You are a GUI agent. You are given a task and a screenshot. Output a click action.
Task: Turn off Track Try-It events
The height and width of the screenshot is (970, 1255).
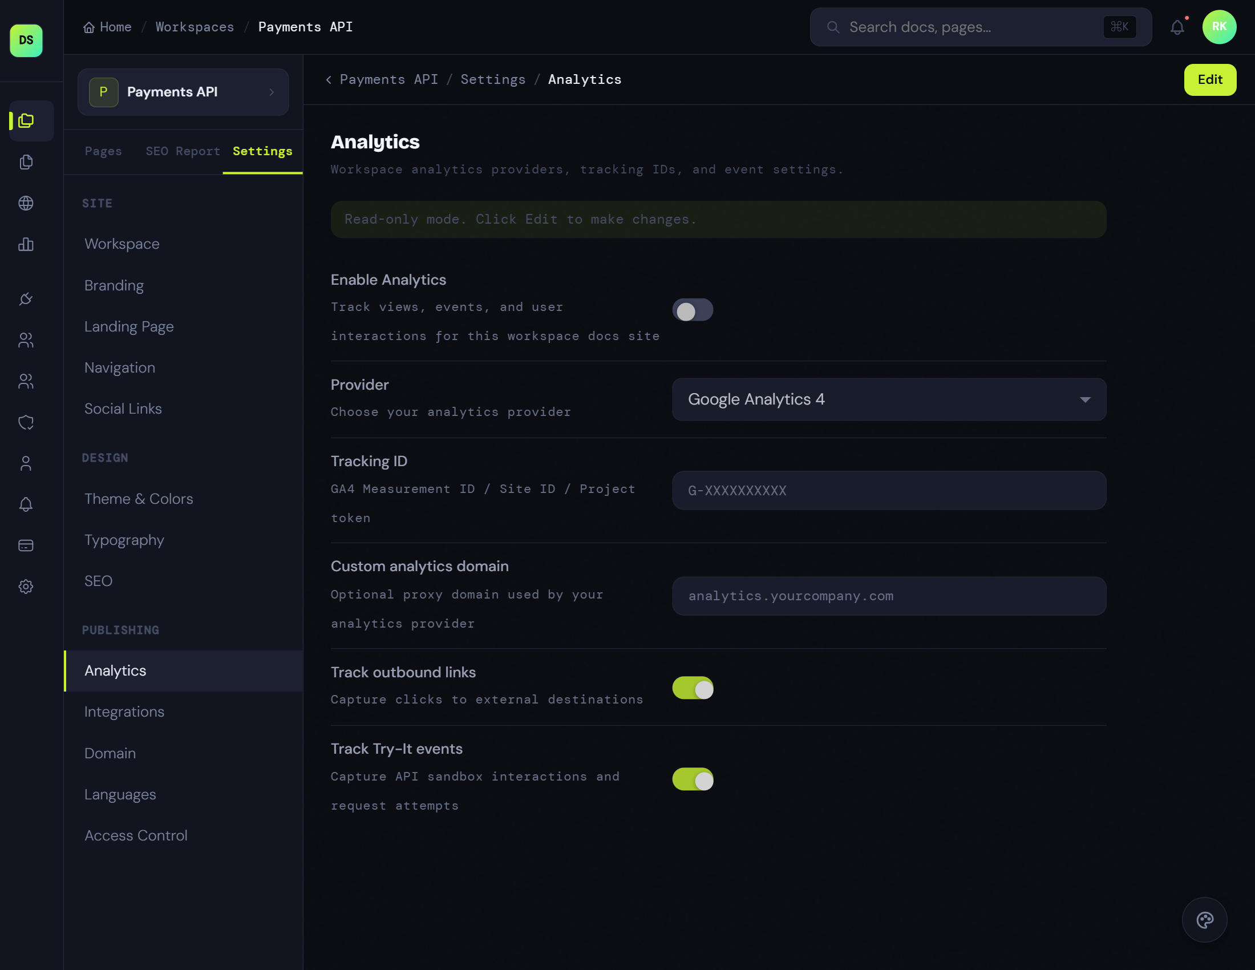(693, 779)
